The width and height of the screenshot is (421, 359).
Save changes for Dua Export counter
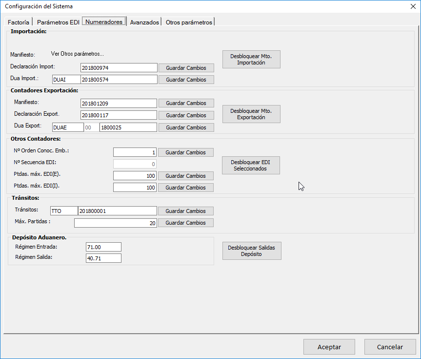[186, 127]
